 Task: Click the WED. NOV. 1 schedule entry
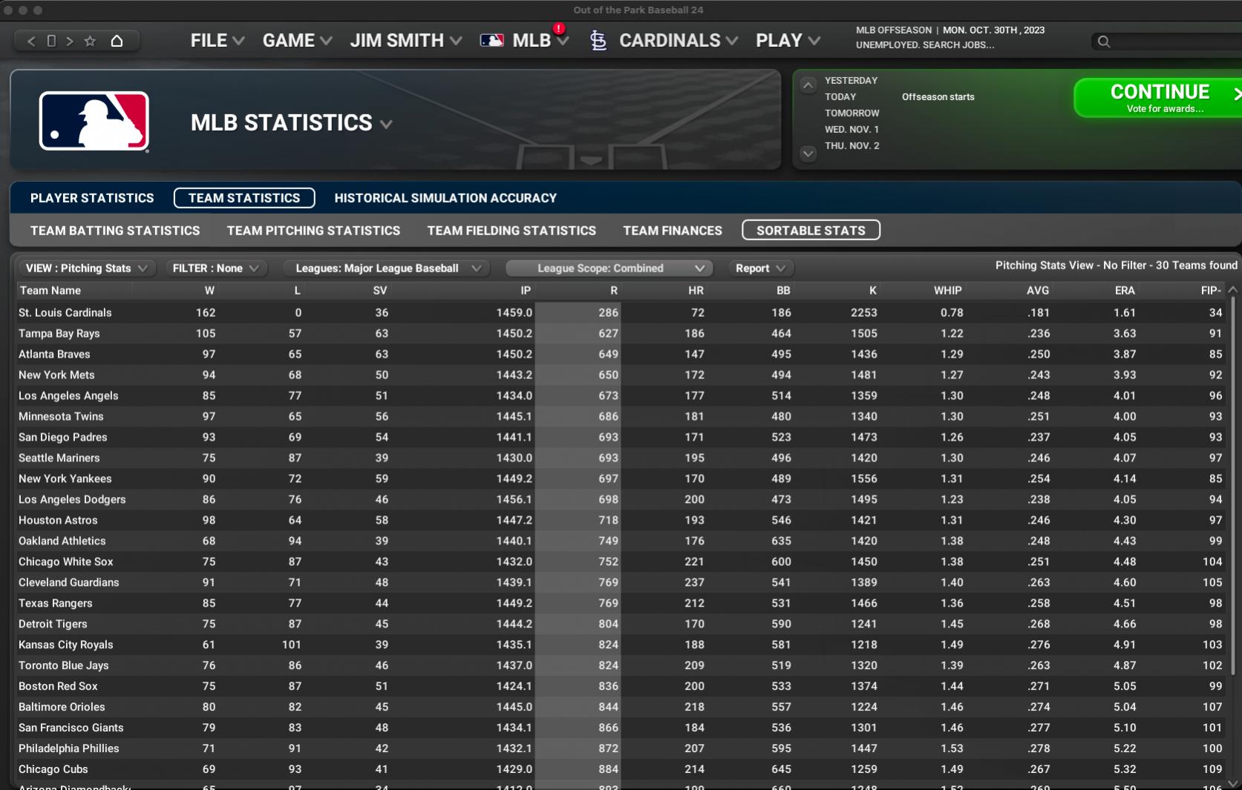pos(852,130)
